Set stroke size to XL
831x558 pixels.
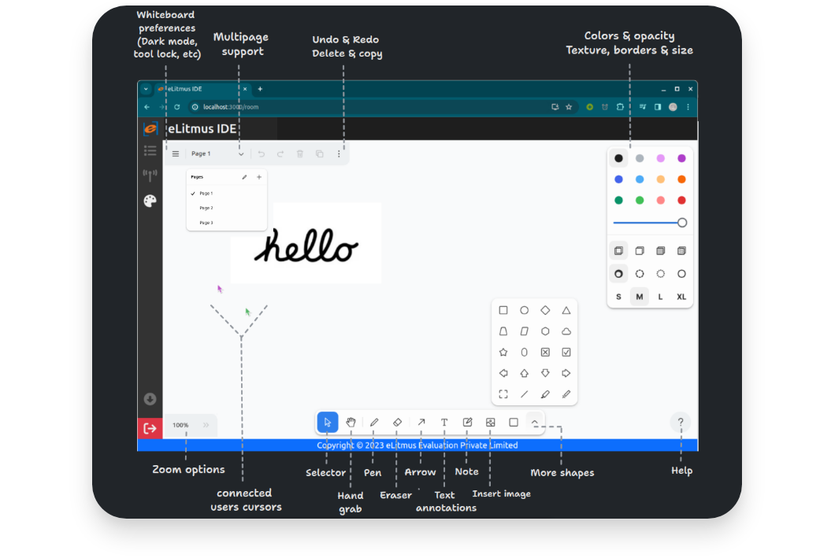[x=681, y=297]
